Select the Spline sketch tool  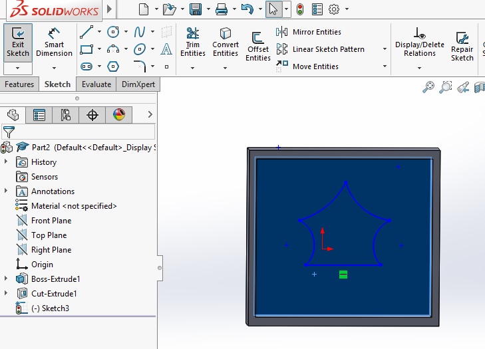coord(140,32)
